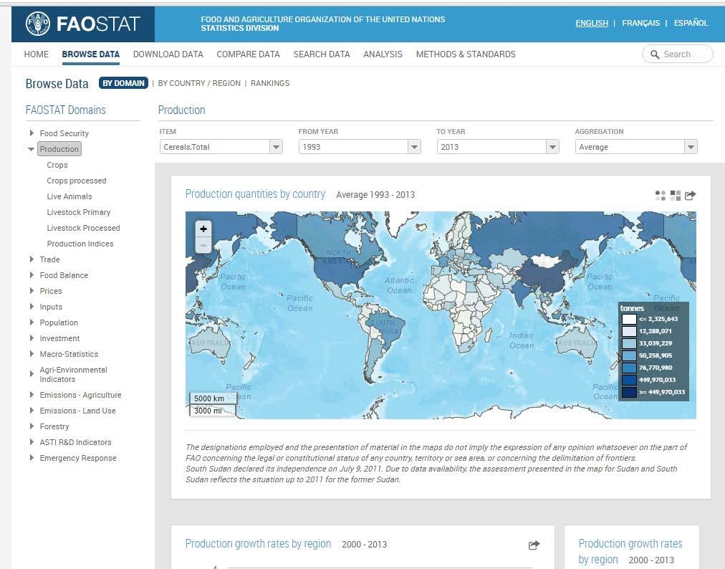Viewport: 725px width, 569px height.
Task: Open the AGGREGATION dropdown showing Average
Action: pyautogui.click(x=635, y=147)
